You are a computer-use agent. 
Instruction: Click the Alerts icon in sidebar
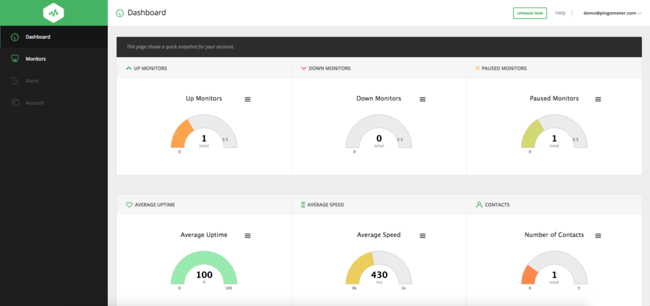[x=15, y=81]
